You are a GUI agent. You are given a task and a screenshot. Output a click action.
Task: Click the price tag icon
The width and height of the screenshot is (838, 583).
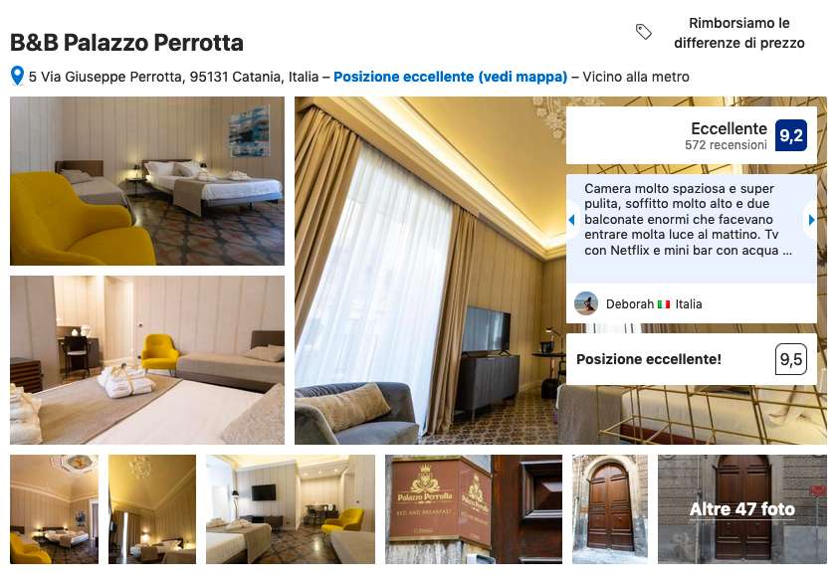(x=644, y=32)
